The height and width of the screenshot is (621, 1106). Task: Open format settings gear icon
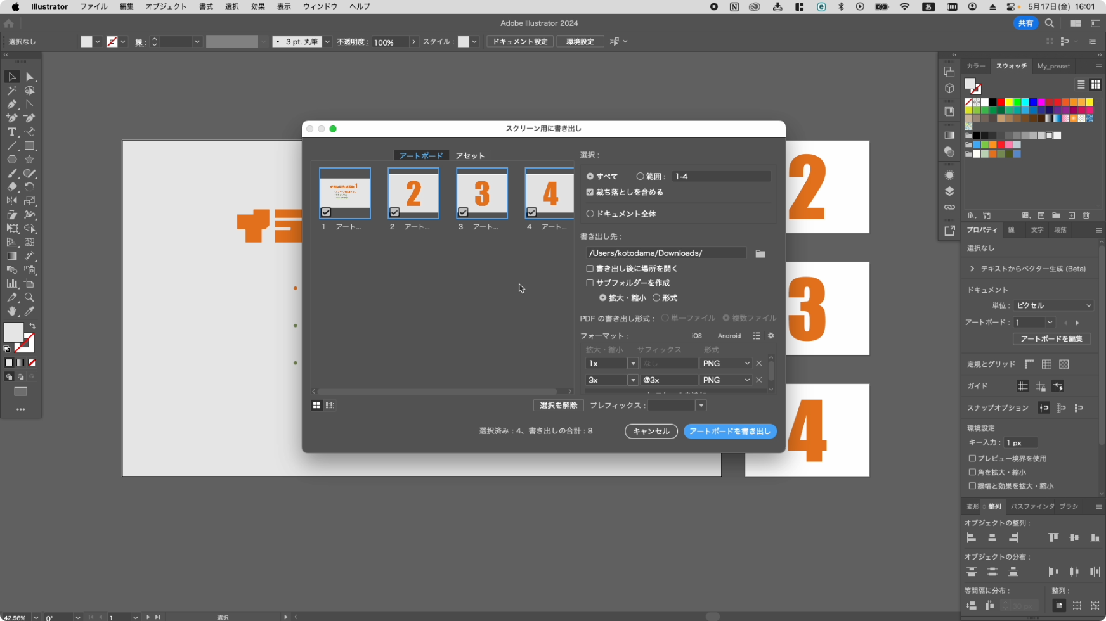[x=771, y=336]
